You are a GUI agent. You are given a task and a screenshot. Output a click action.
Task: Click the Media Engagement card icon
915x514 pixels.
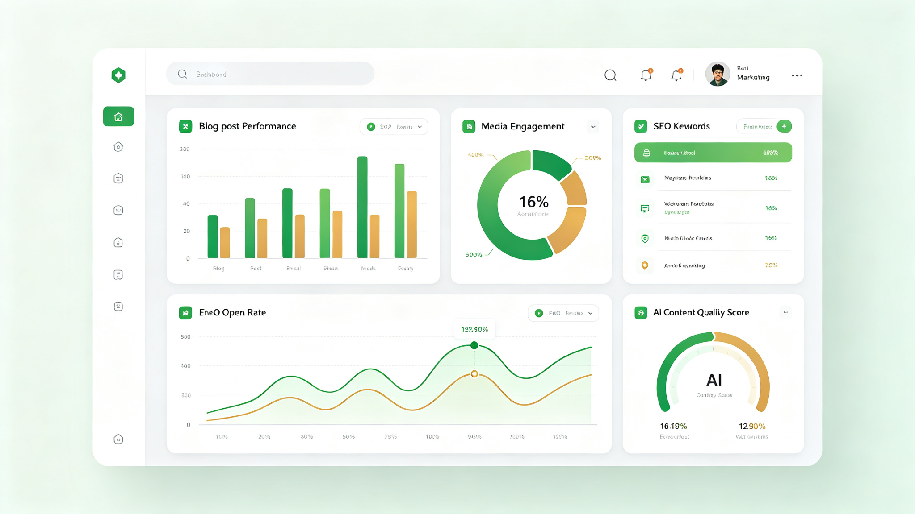pos(469,126)
